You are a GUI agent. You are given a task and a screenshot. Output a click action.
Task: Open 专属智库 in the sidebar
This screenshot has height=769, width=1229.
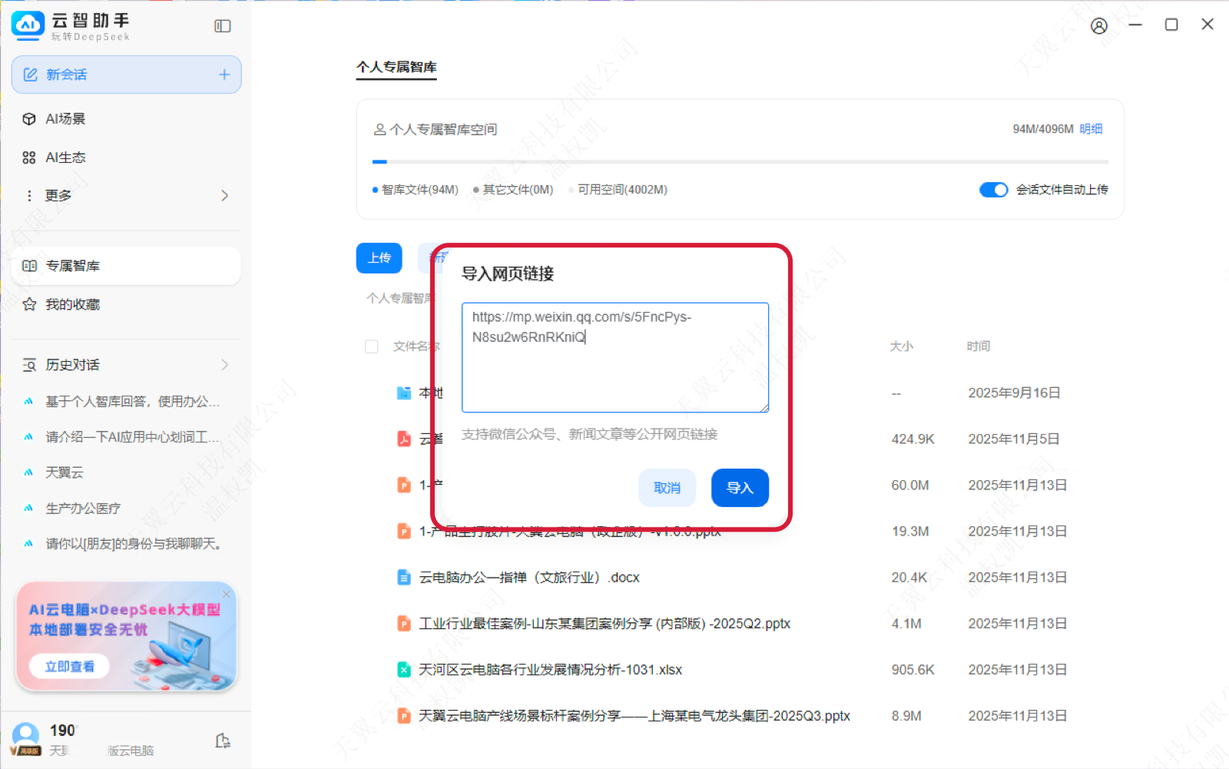click(x=72, y=266)
